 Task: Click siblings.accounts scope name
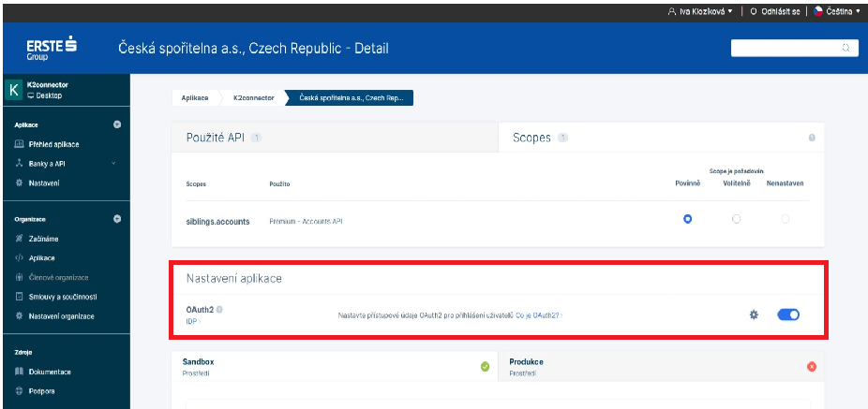tap(217, 221)
